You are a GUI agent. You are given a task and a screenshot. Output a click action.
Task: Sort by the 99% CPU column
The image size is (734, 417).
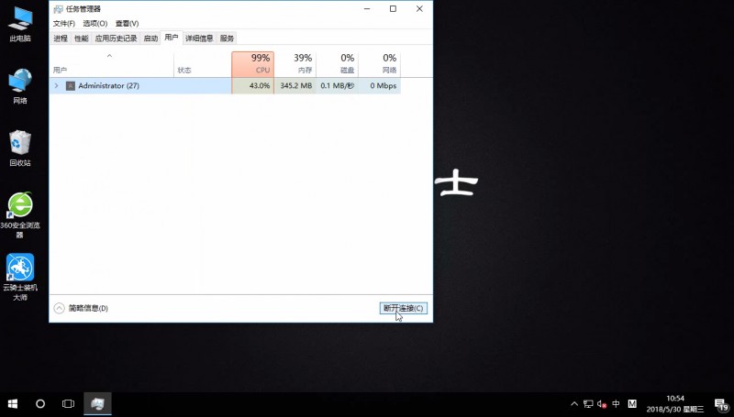tap(253, 64)
